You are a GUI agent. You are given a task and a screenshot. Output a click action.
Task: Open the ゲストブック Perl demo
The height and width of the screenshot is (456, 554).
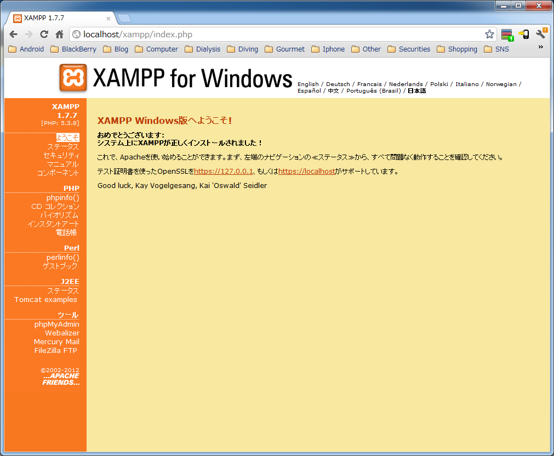[60, 266]
